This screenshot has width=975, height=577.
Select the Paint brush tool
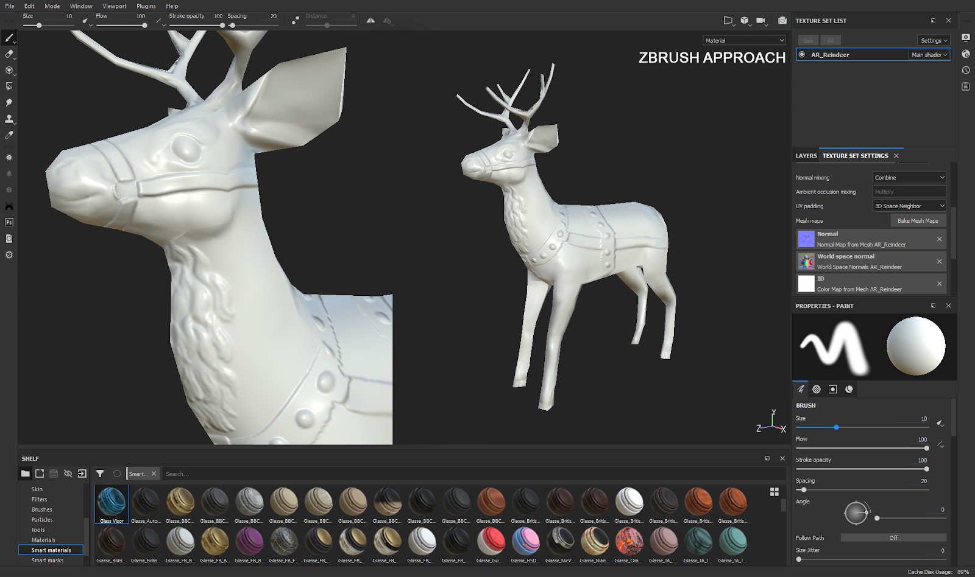coord(9,38)
